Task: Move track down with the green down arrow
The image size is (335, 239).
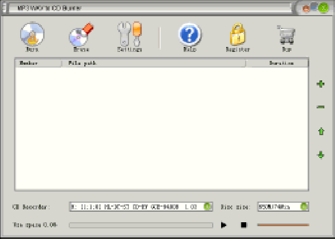Action: click(321, 155)
